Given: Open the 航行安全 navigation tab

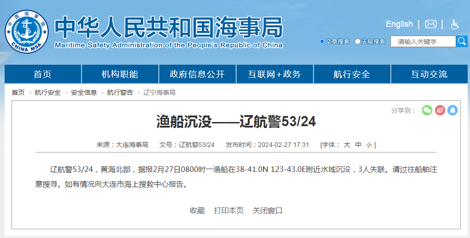Looking at the screenshot, I should click(352, 74).
